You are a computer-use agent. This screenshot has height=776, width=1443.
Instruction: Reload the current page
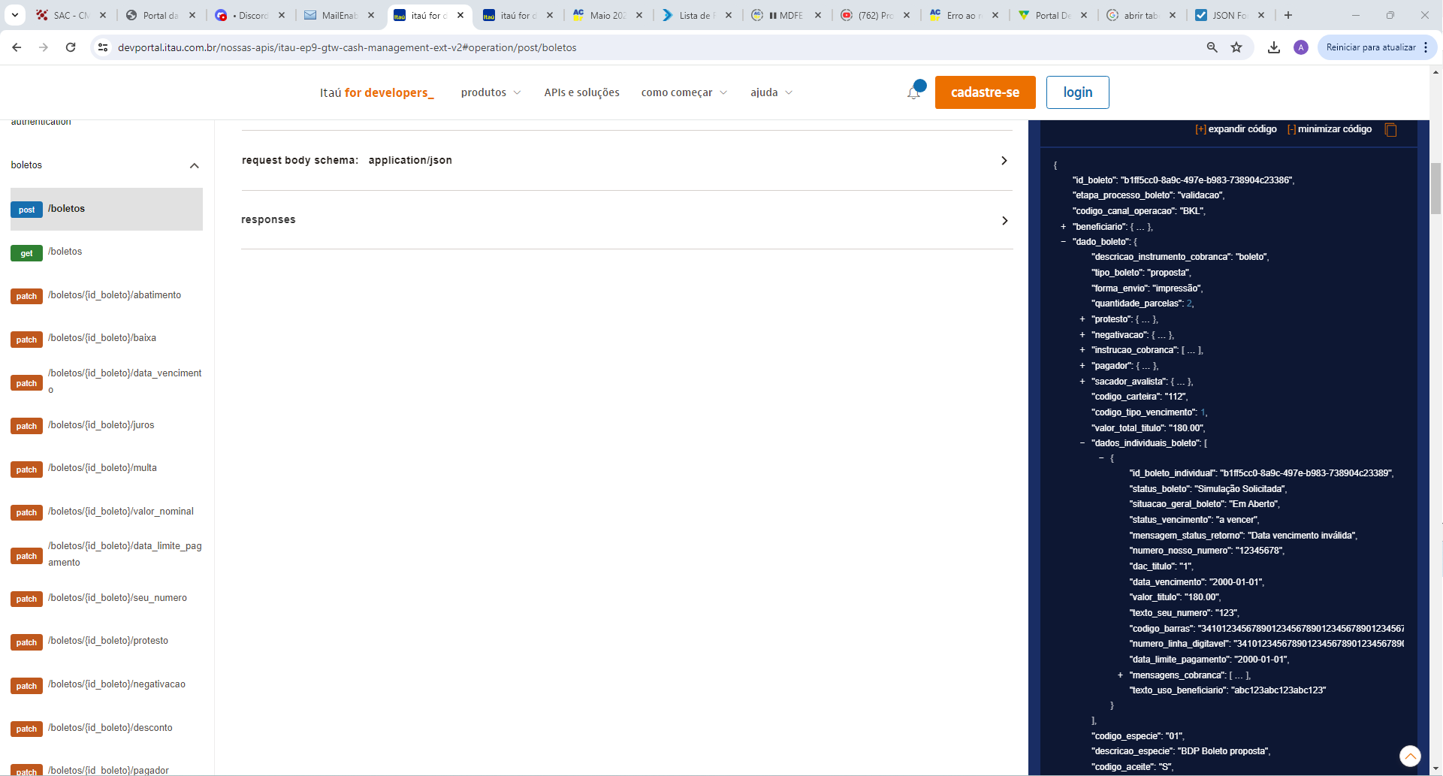click(71, 47)
